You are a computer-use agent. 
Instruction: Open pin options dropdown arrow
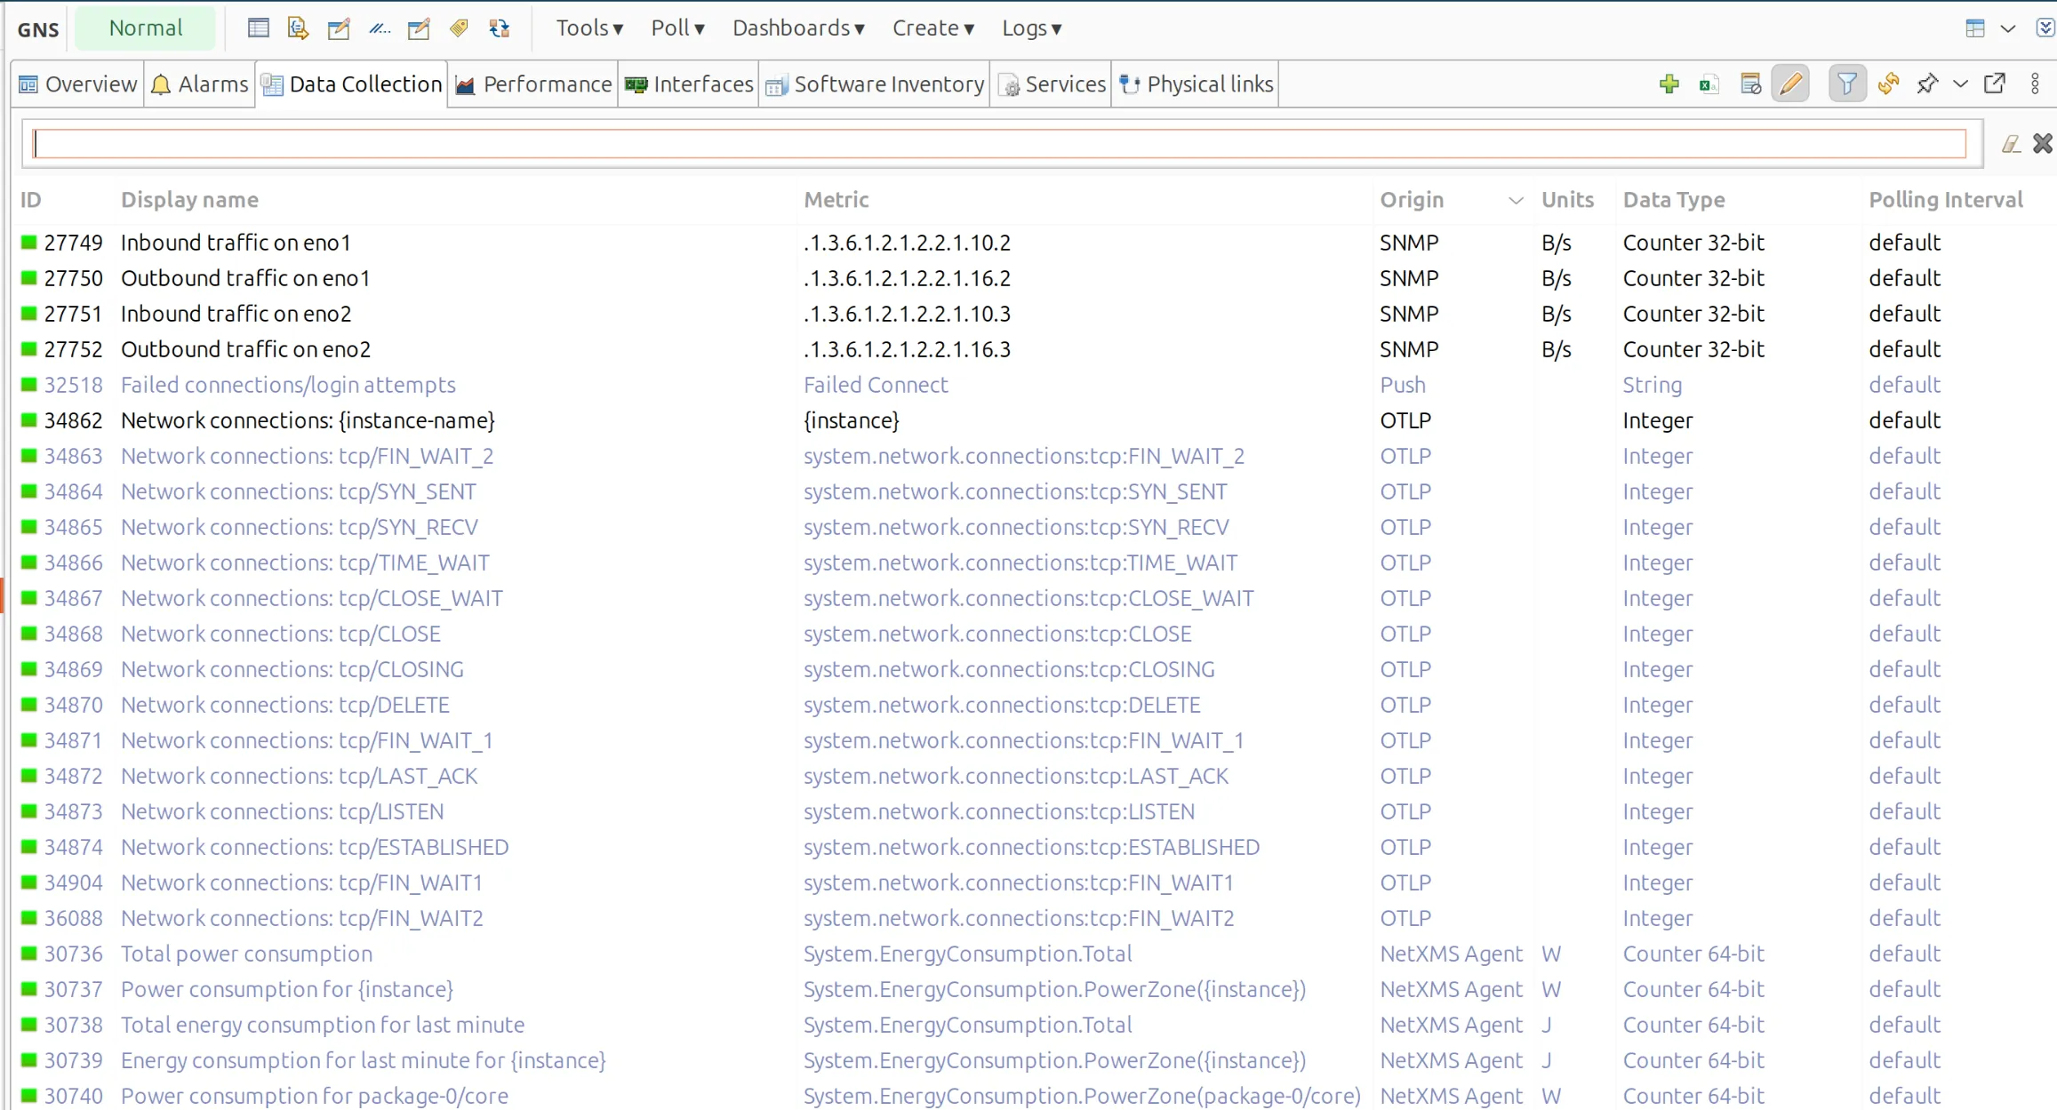[1960, 84]
